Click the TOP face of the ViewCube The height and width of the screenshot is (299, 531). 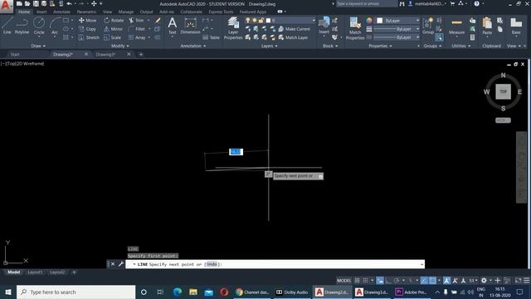pos(504,91)
